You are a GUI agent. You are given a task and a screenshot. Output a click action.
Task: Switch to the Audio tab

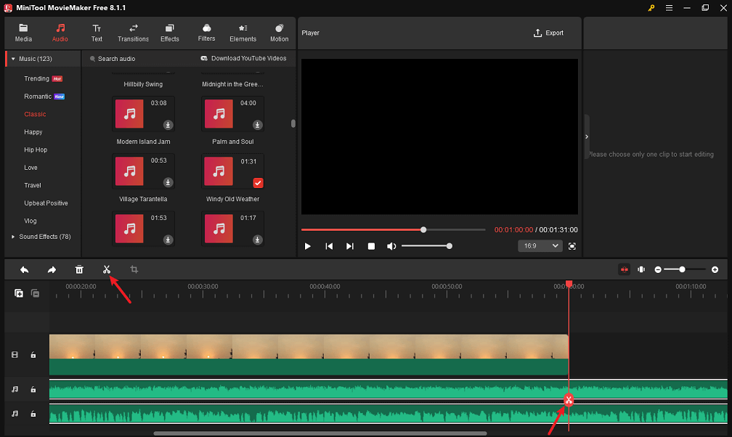click(60, 33)
